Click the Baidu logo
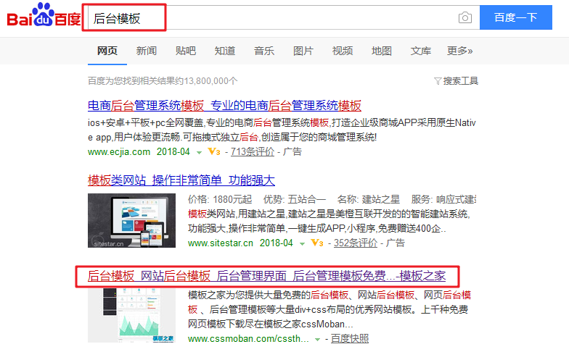Screen dimensions: 569x352 [44, 15]
